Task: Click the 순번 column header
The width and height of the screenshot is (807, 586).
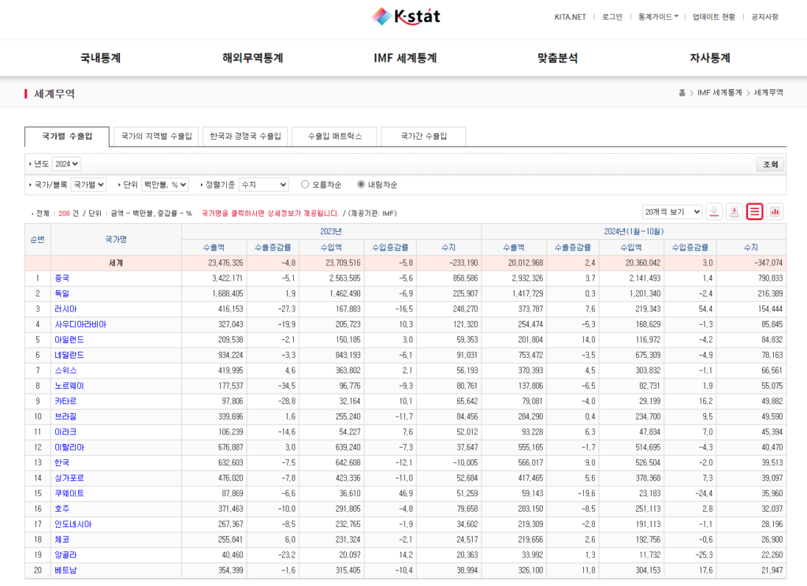Action: [38, 240]
